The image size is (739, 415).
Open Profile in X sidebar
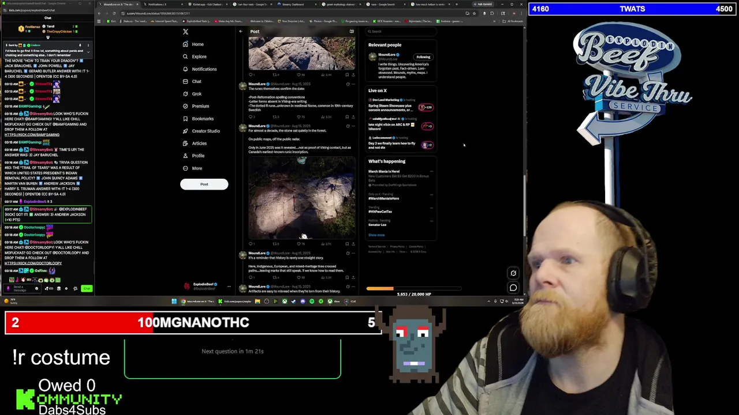point(193,156)
